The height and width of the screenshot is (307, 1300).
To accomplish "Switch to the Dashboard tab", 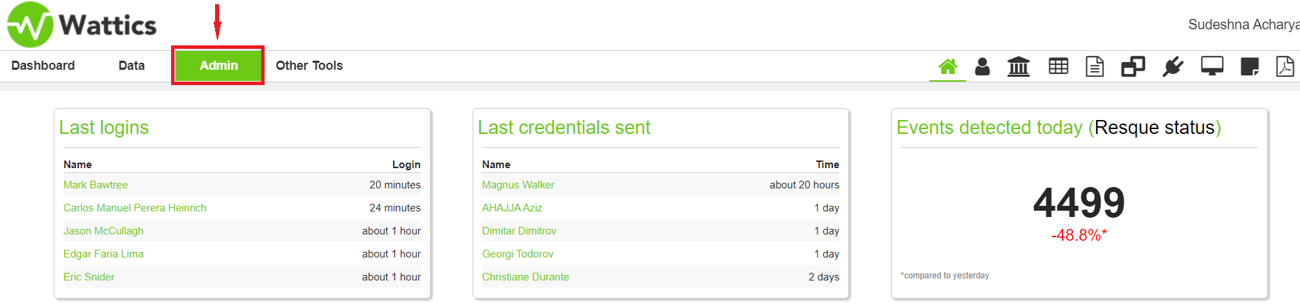I will pos(43,66).
